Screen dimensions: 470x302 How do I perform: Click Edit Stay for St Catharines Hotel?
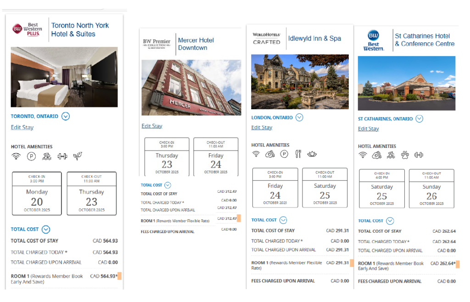[x=369, y=129]
